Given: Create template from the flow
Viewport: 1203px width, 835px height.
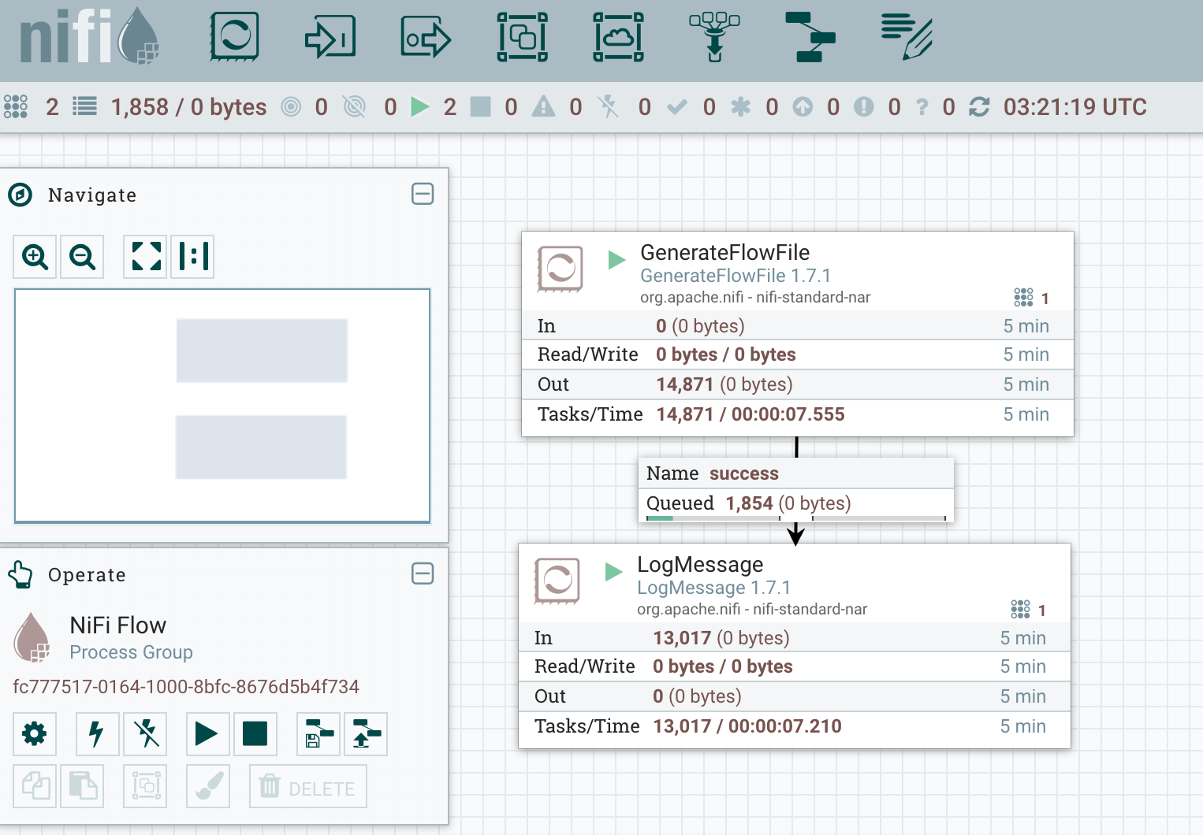Looking at the screenshot, I should (318, 734).
